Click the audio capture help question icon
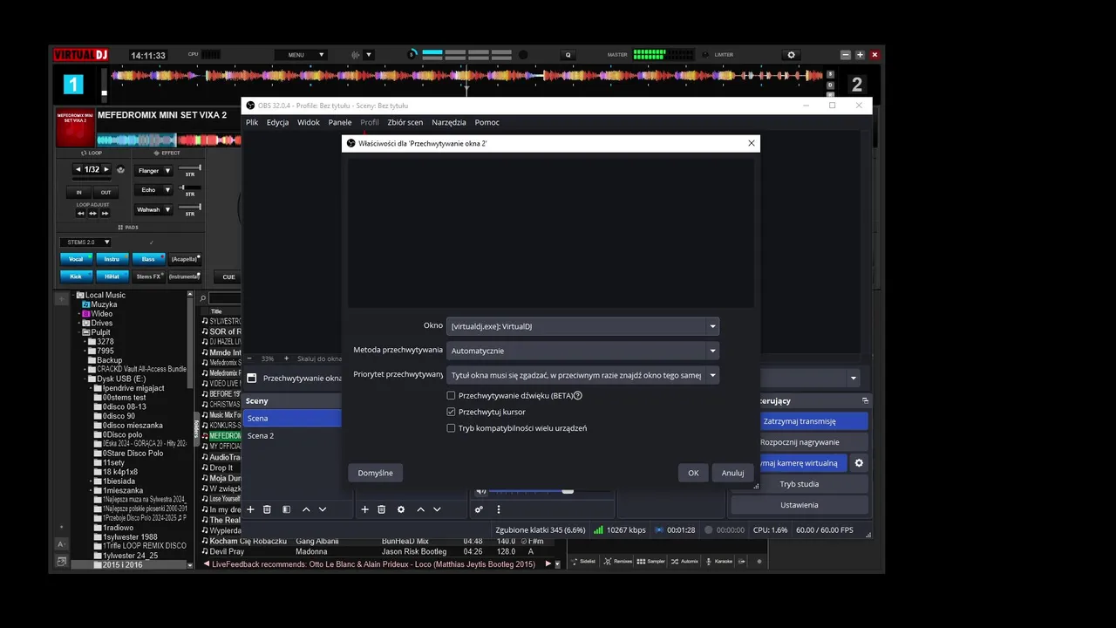The width and height of the screenshot is (1116, 628). [578, 396]
